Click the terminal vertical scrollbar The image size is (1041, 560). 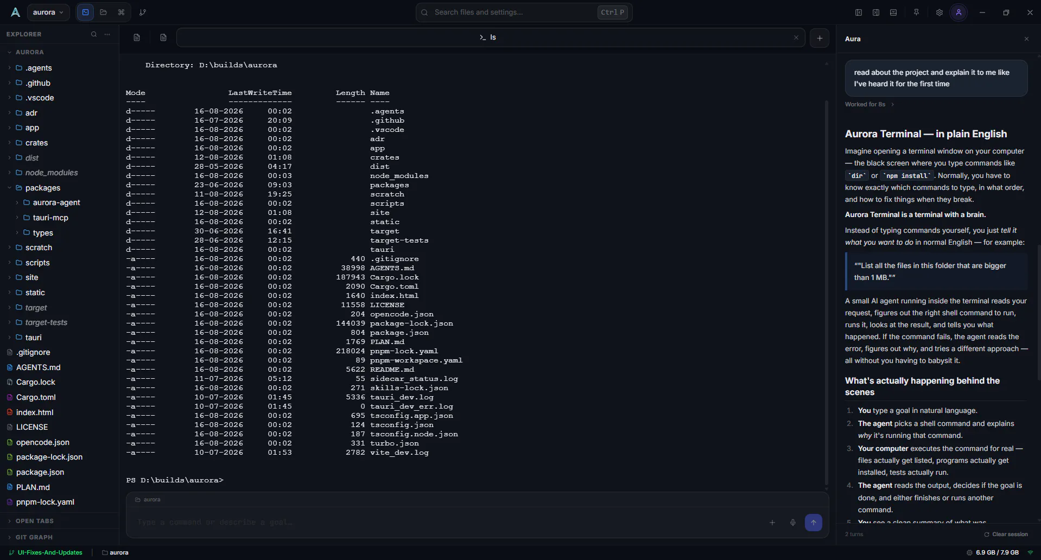coord(826,293)
